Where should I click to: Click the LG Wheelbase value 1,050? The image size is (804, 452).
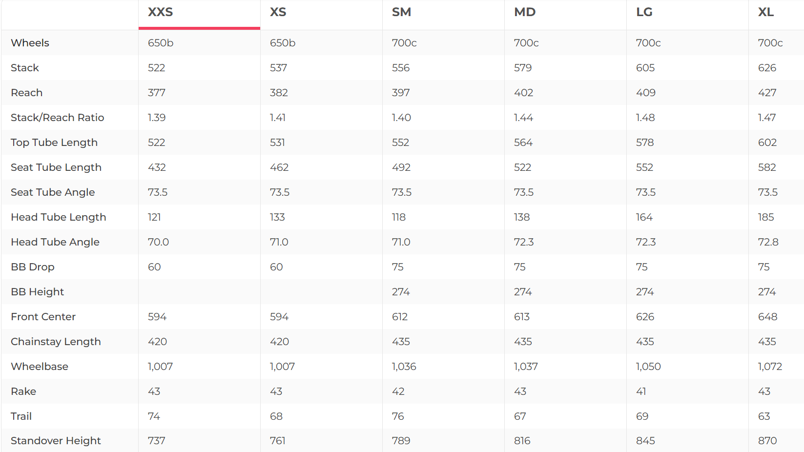(648, 367)
